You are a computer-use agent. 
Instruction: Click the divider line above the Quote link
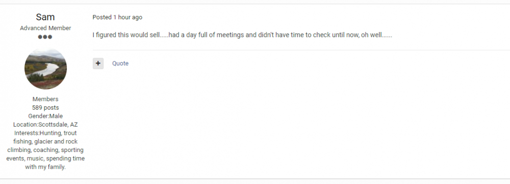point(301,50)
